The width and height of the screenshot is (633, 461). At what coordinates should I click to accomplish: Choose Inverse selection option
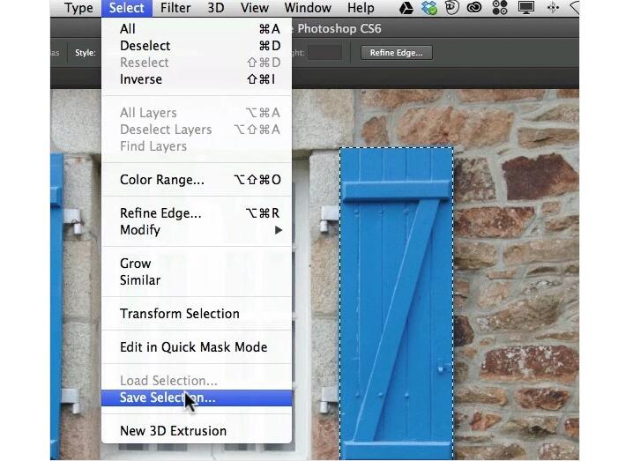[197, 79]
